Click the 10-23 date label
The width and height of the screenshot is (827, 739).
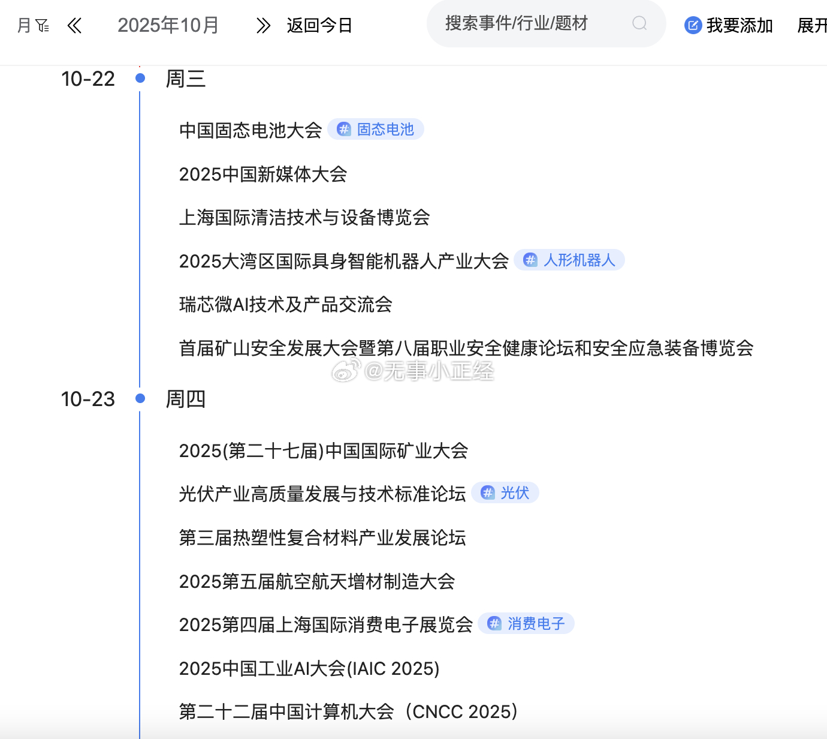coord(88,399)
